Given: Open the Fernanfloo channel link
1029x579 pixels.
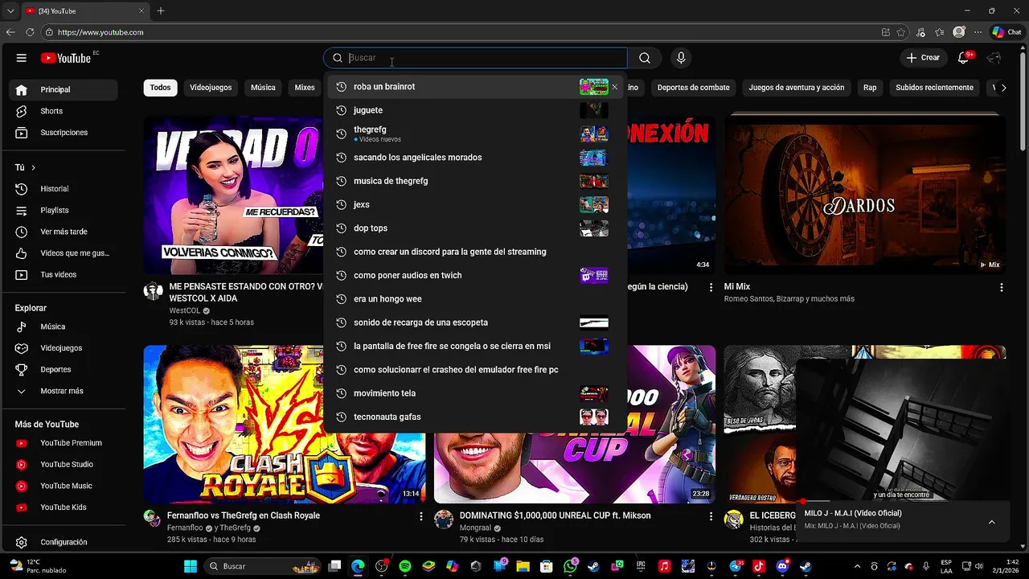Looking at the screenshot, I should coord(187,528).
